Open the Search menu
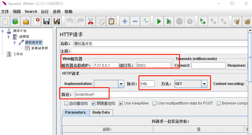Viewport: 252px width, 135px height. (x=31, y=12)
